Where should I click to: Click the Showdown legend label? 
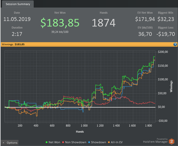pyautogui.click(x=98, y=142)
